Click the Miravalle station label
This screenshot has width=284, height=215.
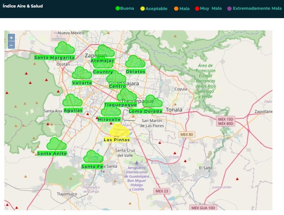(109, 120)
